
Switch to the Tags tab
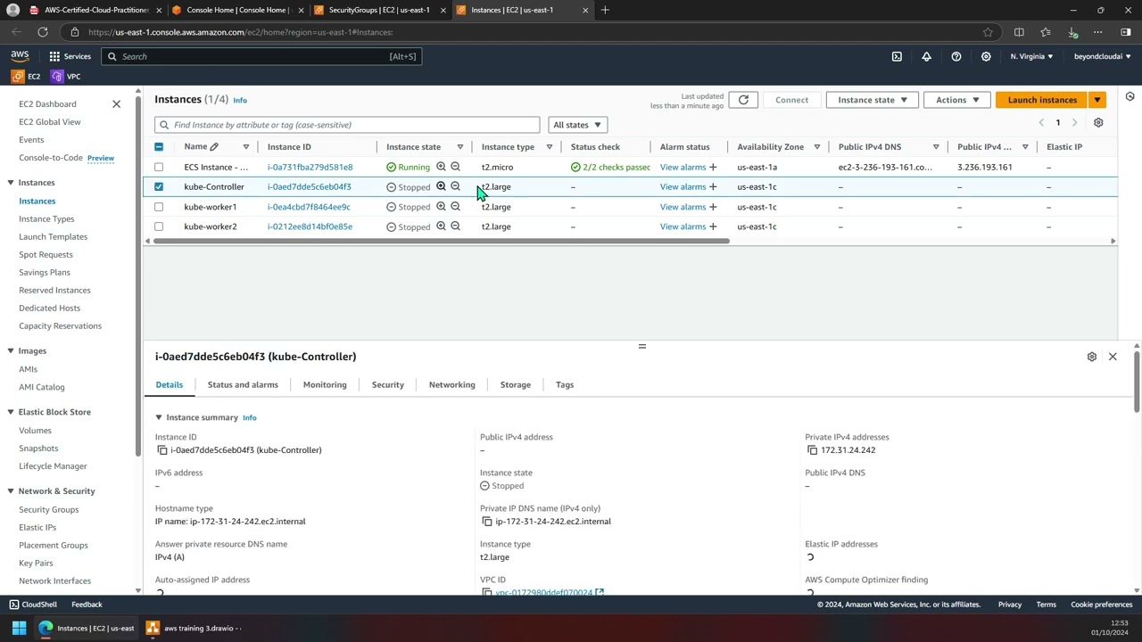click(x=565, y=384)
